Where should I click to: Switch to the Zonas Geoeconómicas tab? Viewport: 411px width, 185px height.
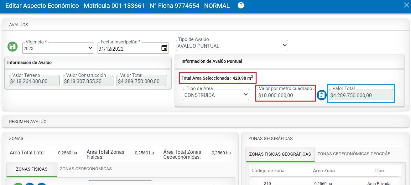click(x=86, y=169)
